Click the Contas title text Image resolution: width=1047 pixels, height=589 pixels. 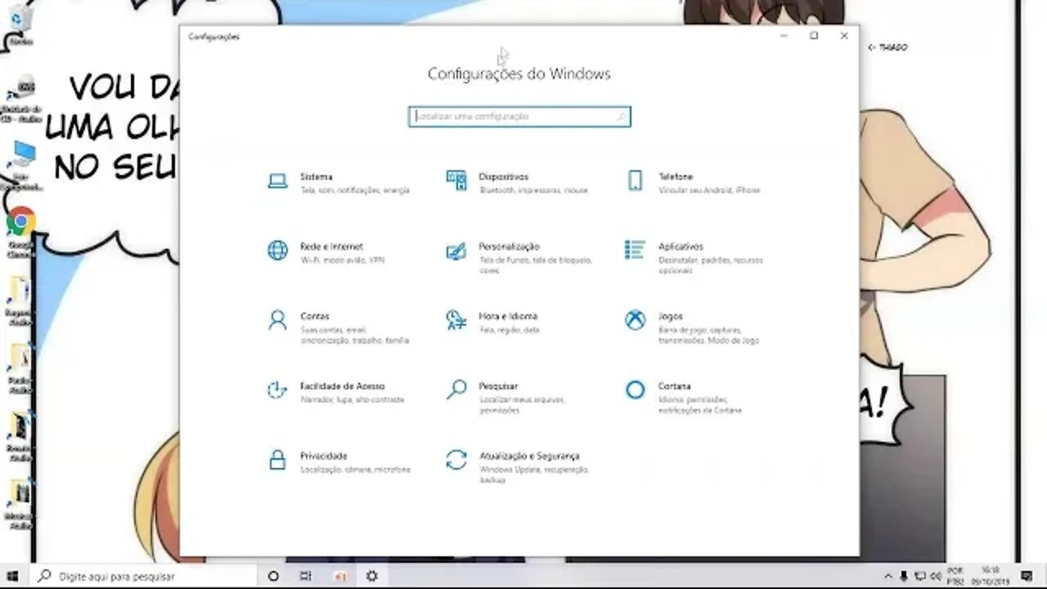315,316
